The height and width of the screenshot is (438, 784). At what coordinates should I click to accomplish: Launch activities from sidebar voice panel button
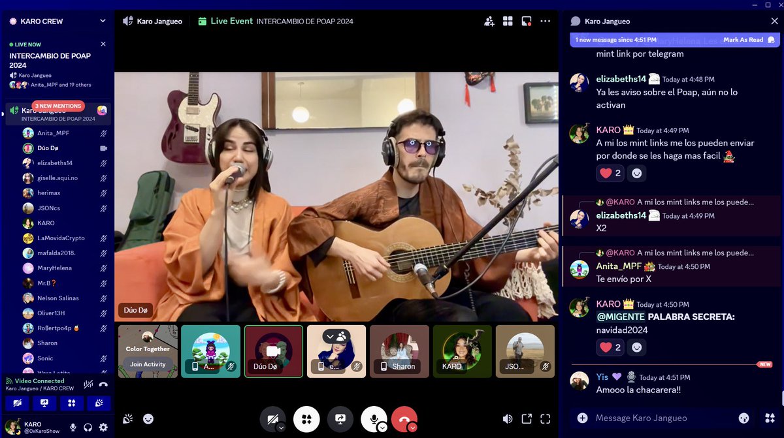click(72, 403)
